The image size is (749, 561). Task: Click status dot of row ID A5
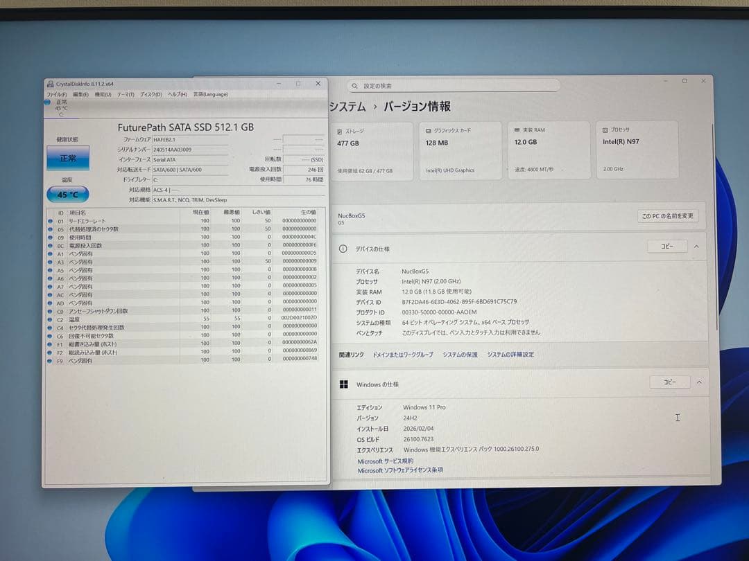coord(50,270)
